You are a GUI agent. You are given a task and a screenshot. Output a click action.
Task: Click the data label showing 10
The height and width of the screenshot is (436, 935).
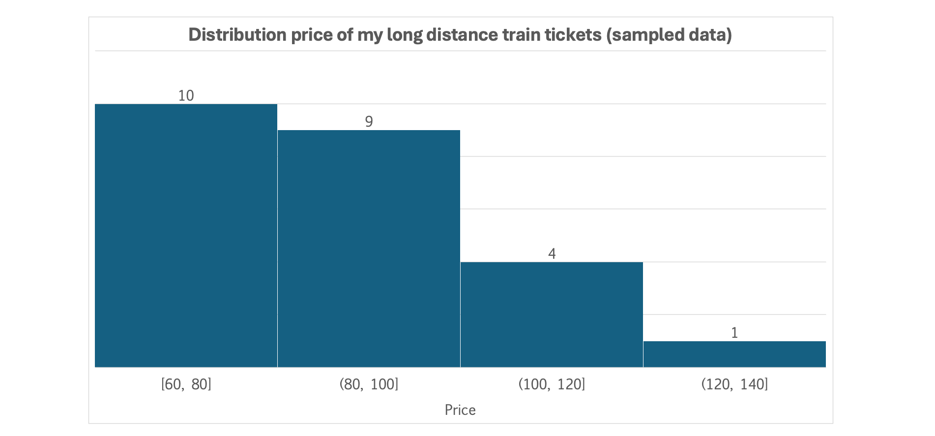coord(186,96)
